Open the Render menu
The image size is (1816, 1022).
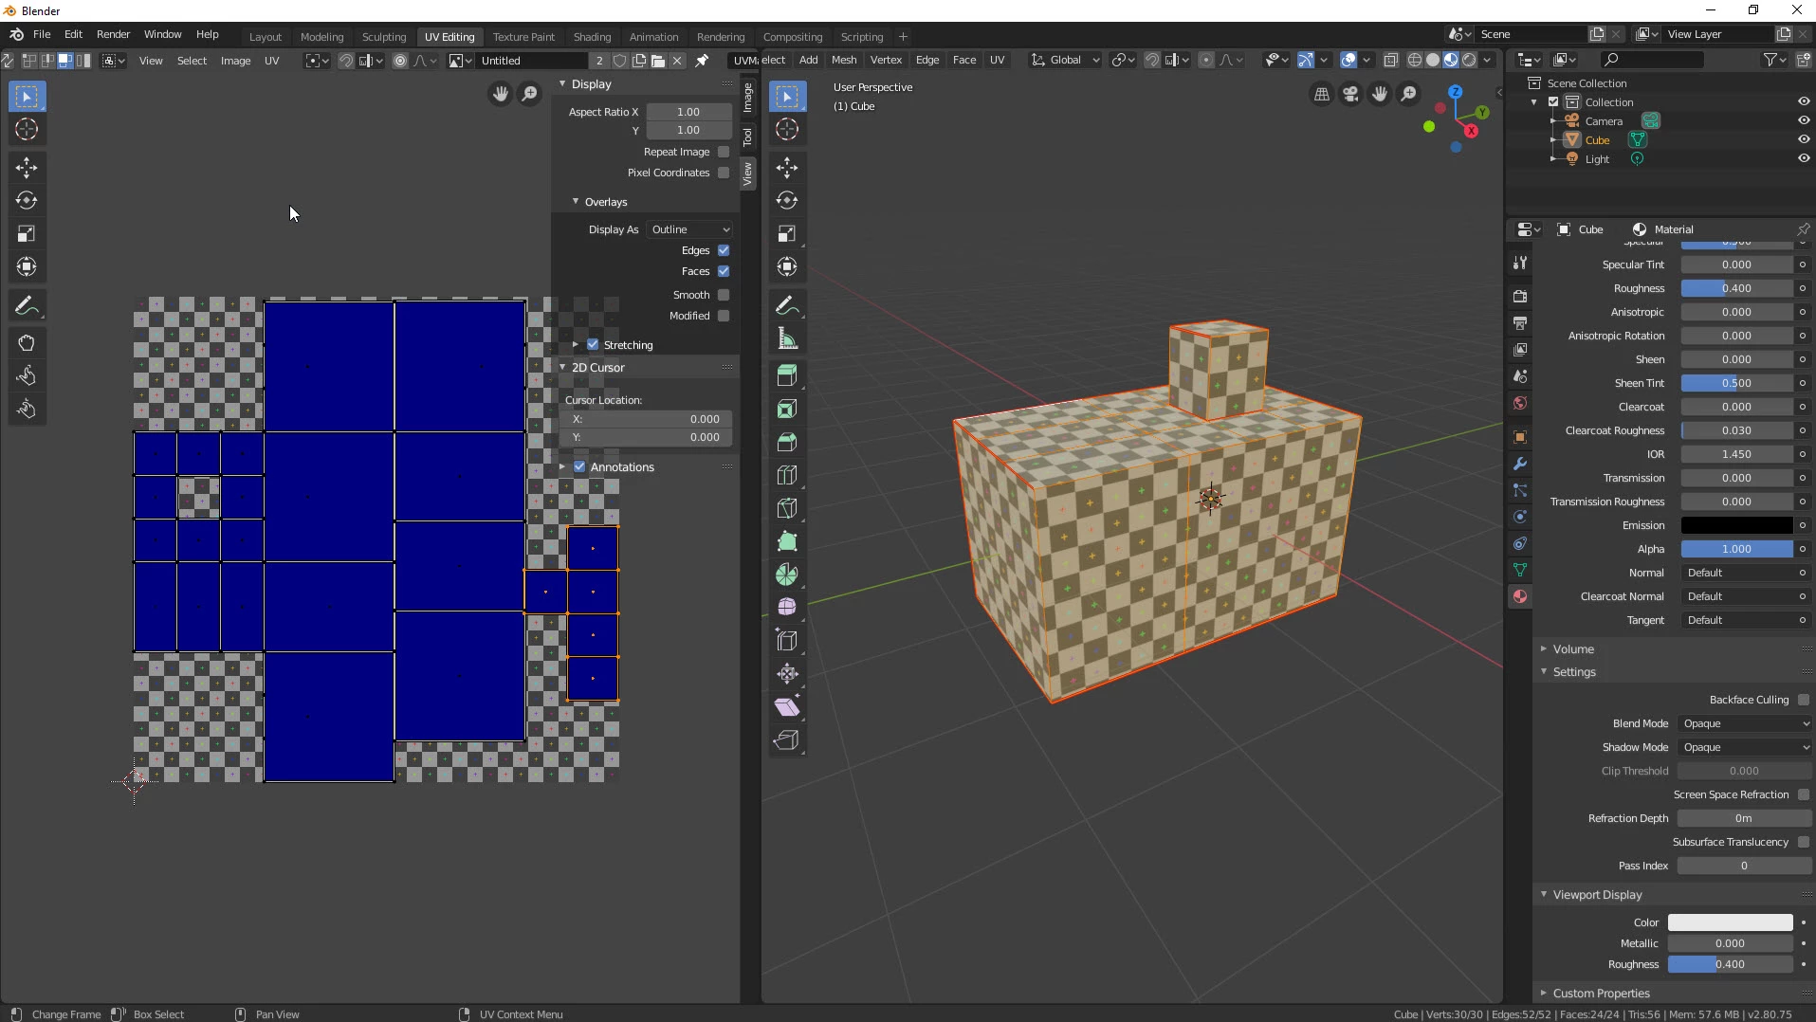pos(113,34)
